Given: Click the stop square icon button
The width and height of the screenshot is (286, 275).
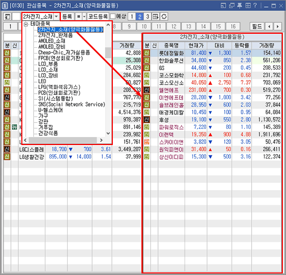Looking at the screenshot, I should pyautogui.click(x=79, y=17).
